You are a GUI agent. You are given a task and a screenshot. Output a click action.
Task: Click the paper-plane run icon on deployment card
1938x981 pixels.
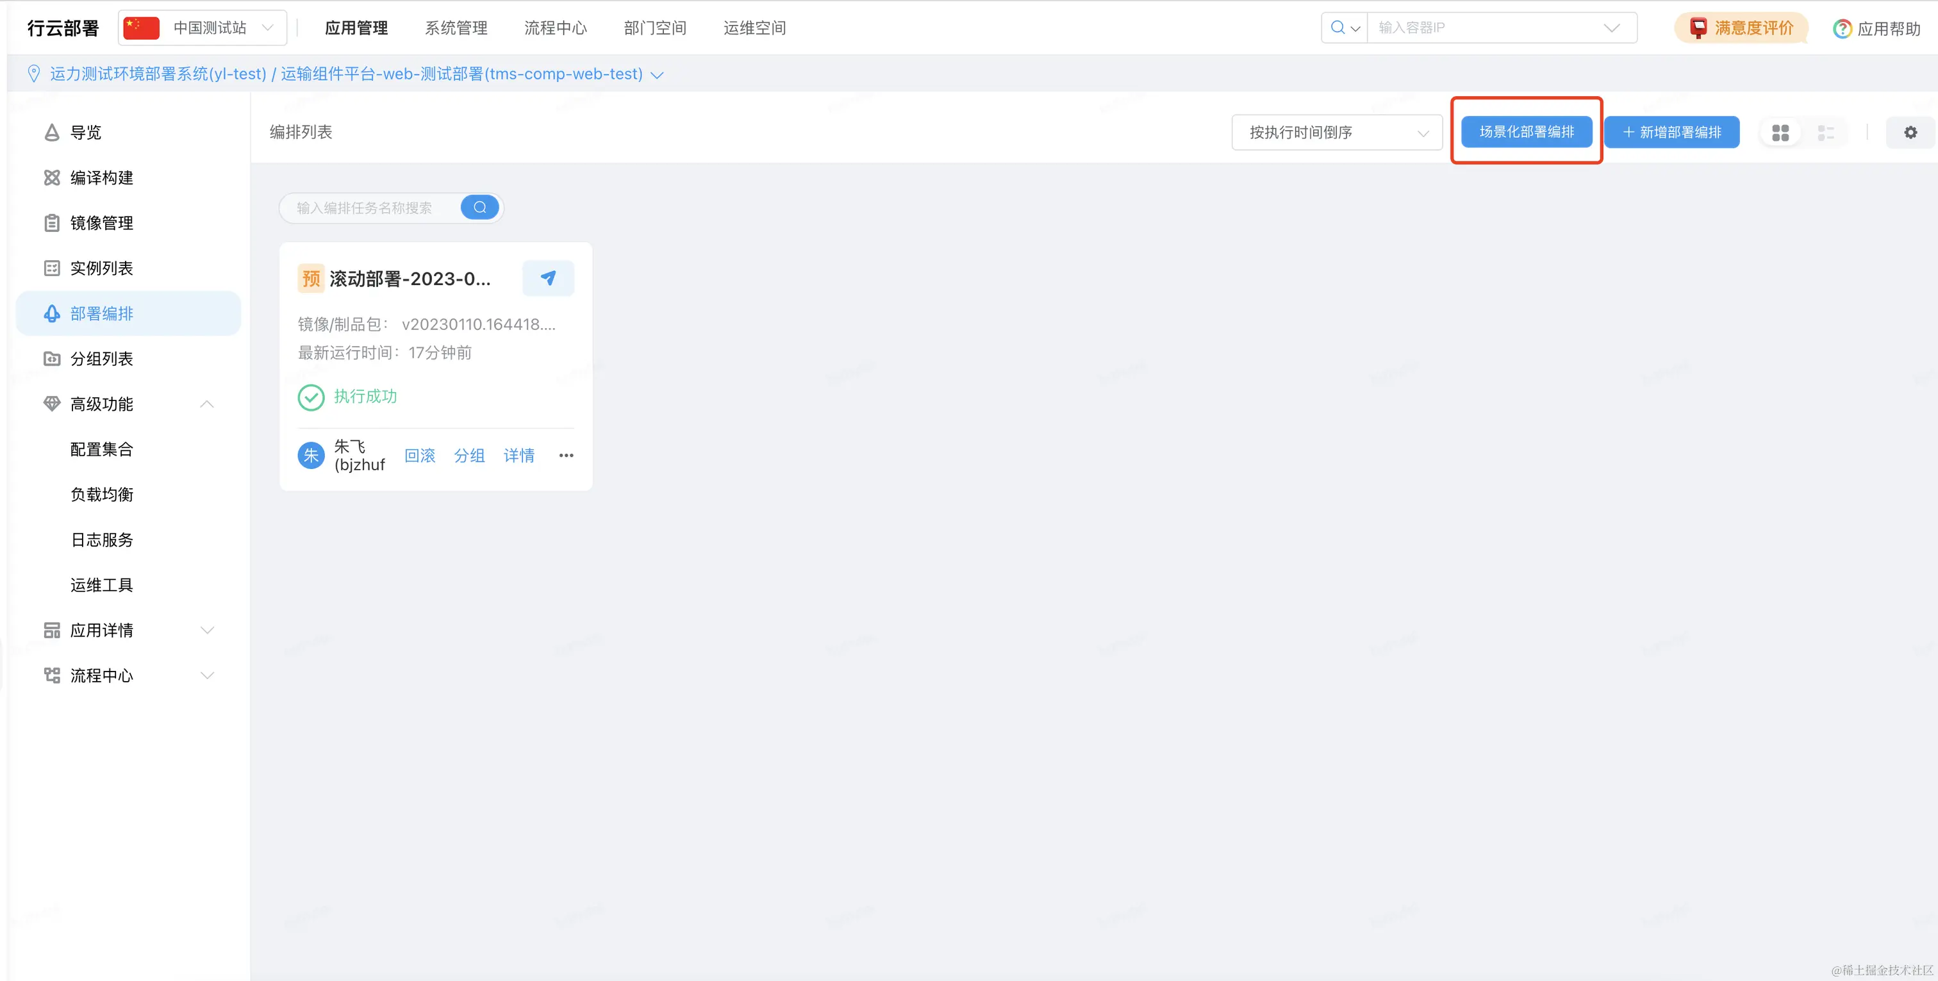(548, 278)
